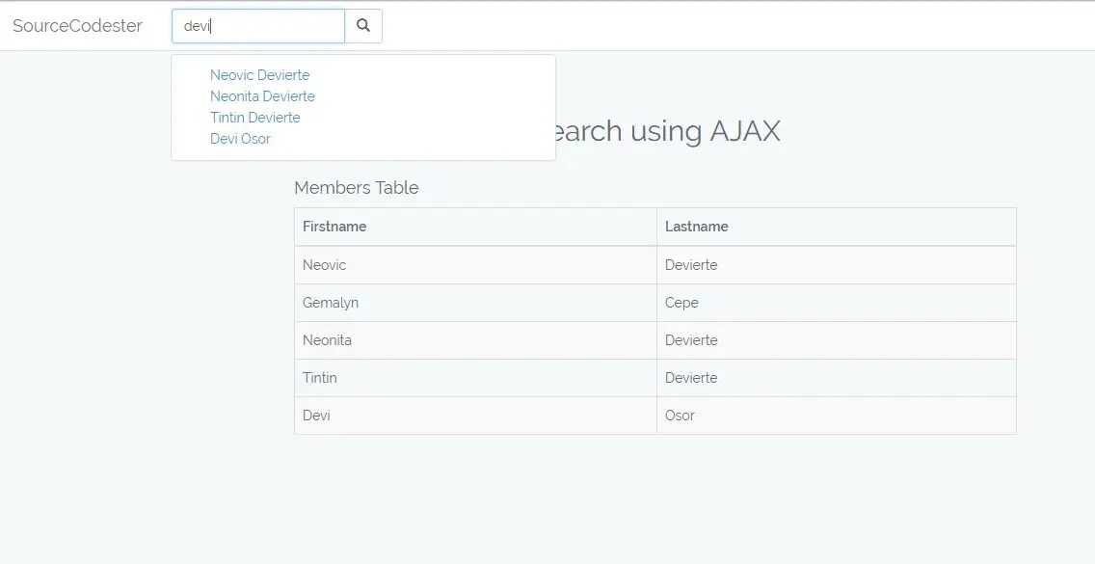The image size is (1095, 564).
Task: Pick "Tintin Devierte" from the suggestion list
Action: click(x=254, y=118)
